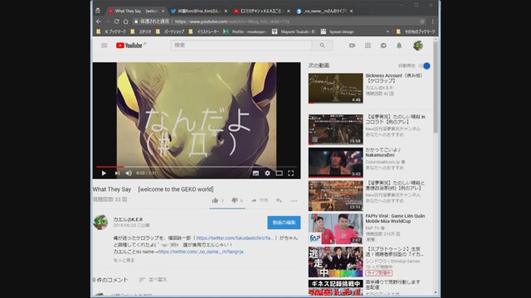Open the イラストレーター bookmark folder
Viewport: 531px width, 298px height.
[204, 31]
